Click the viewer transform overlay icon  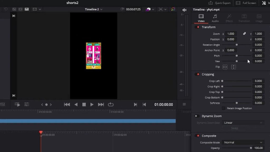[x=161, y=9]
